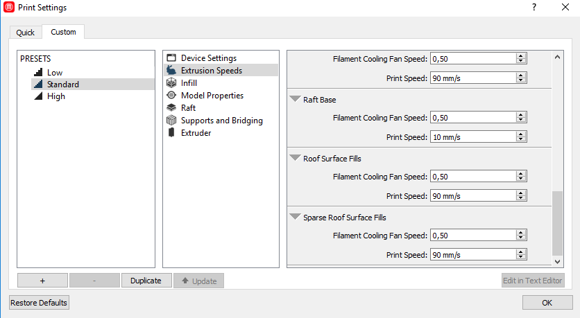Screen dimensions: 580x318
Task: Duplicate the selected preset
Action: click(x=146, y=281)
